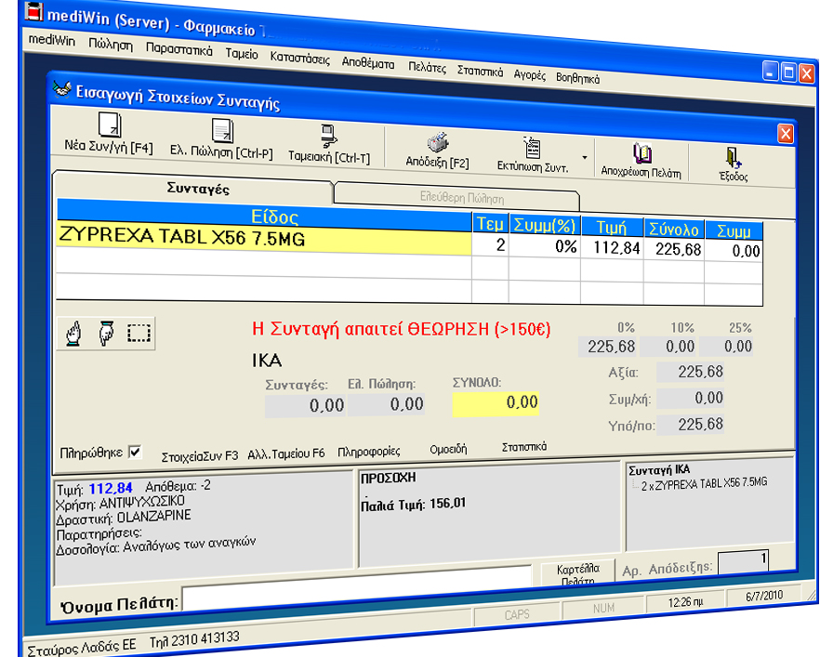Click the status bar time 12:26 πμ
Viewport: 820px width, 657px height.
pos(685,601)
